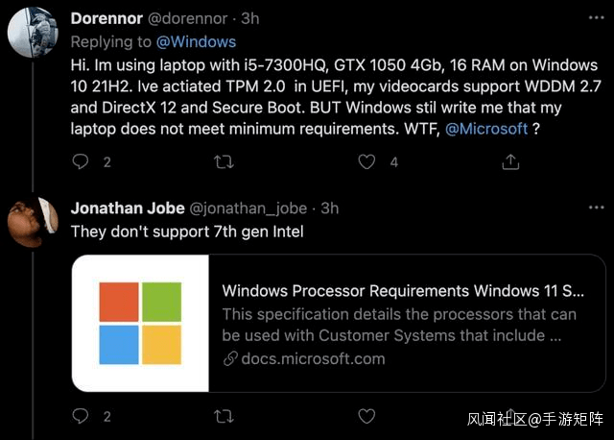The width and height of the screenshot is (614, 440).
Task: Retweet Dorennor's tweet
Action: point(223,162)
